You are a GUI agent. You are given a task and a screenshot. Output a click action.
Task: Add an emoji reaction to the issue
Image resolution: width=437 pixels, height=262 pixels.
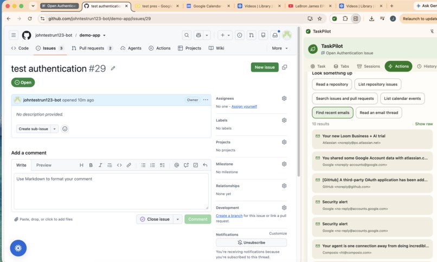pyautogui.click(x=65, y=129)
